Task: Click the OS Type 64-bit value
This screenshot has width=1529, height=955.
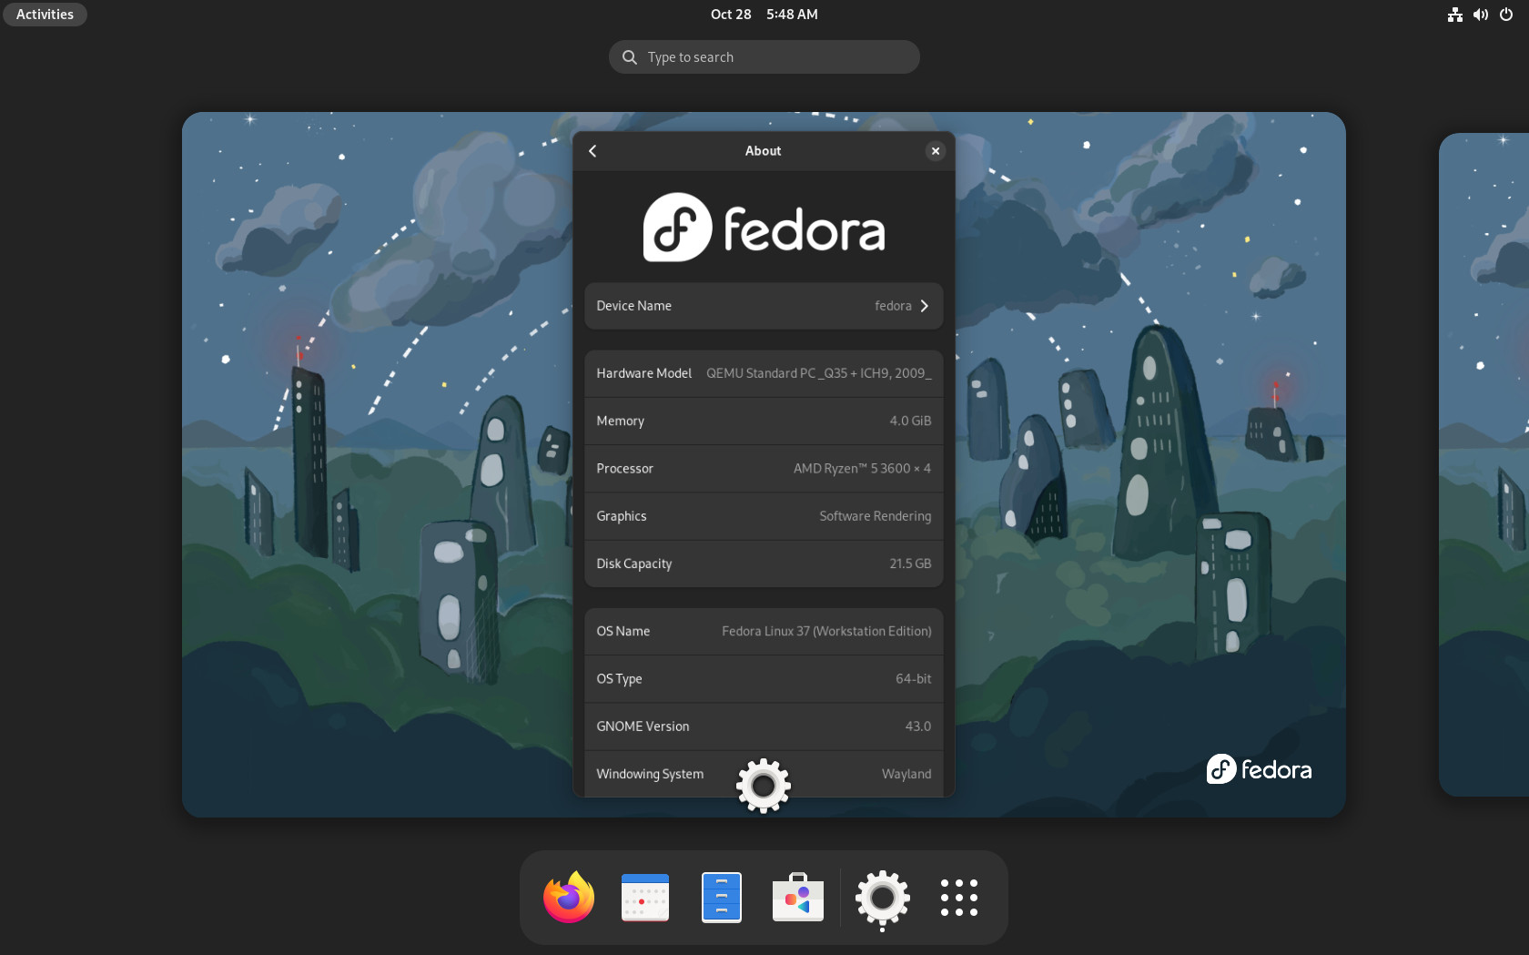Action: click(913, 679)
